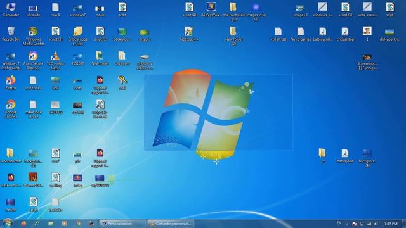Viewport: 406px width, 228px height.
Task: Show hidden system tray icons
Action: click(347, 224)
